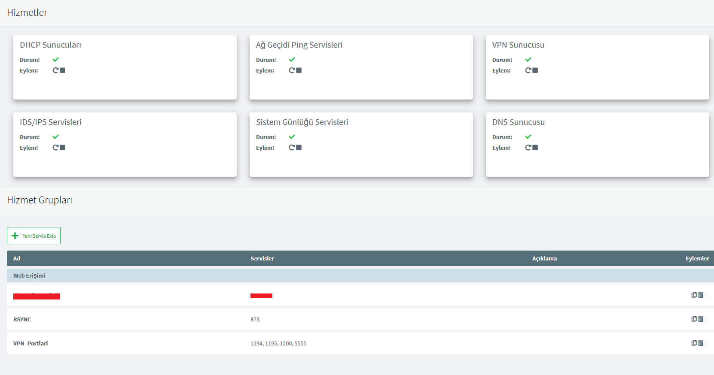This screenshot has width=714, height=375.
Task: Delete the RSYNC service group
Action: (701, 319)
